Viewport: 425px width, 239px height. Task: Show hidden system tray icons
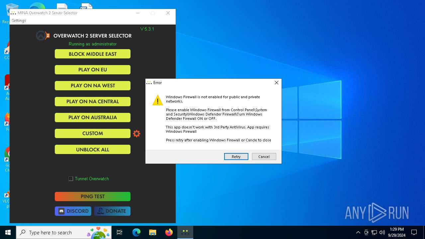(x=358, y=232)
